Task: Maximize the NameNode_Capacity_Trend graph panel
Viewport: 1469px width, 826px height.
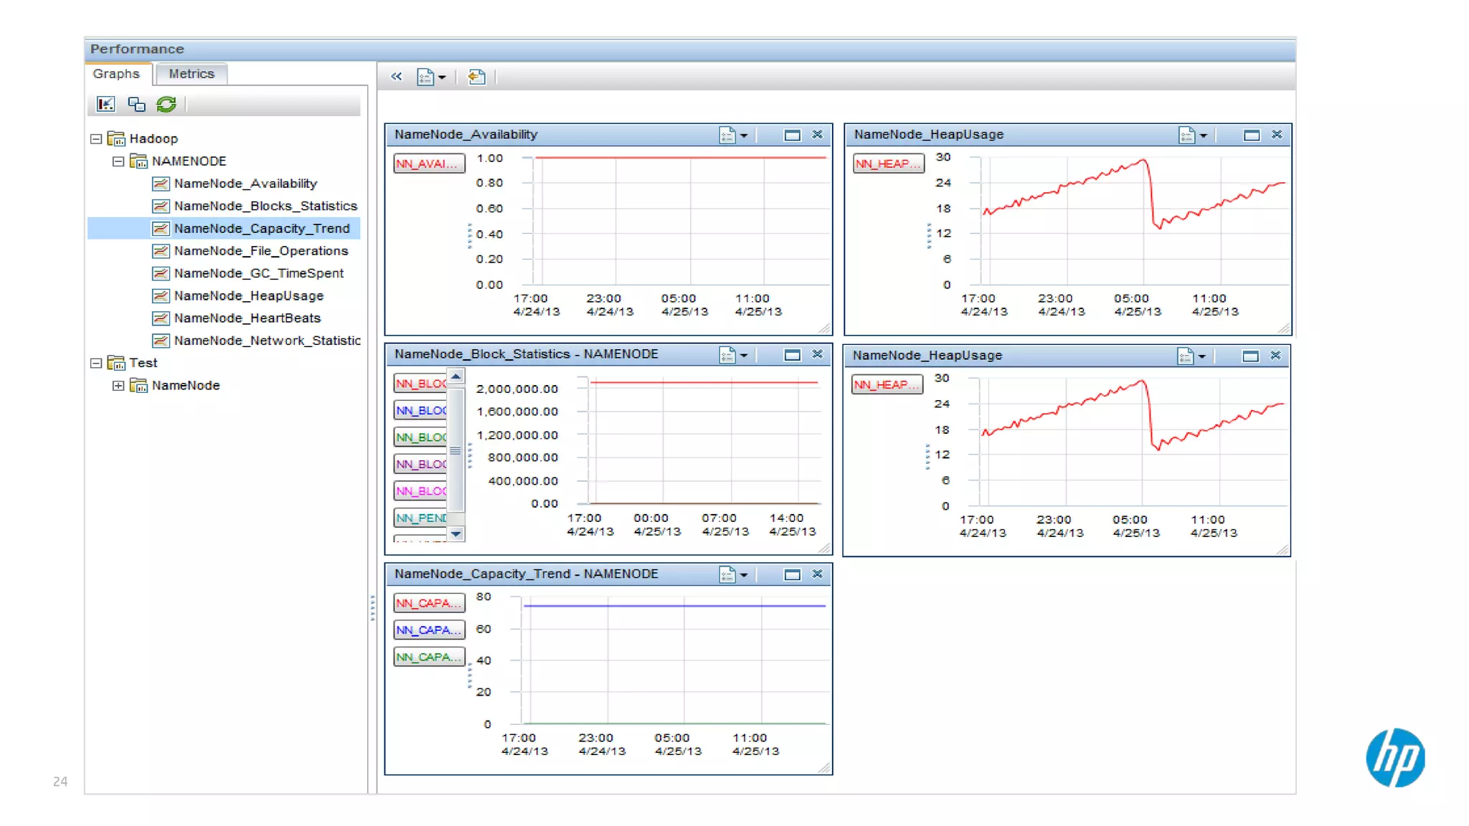Action: pyautogui.click(x=792, y=574)
